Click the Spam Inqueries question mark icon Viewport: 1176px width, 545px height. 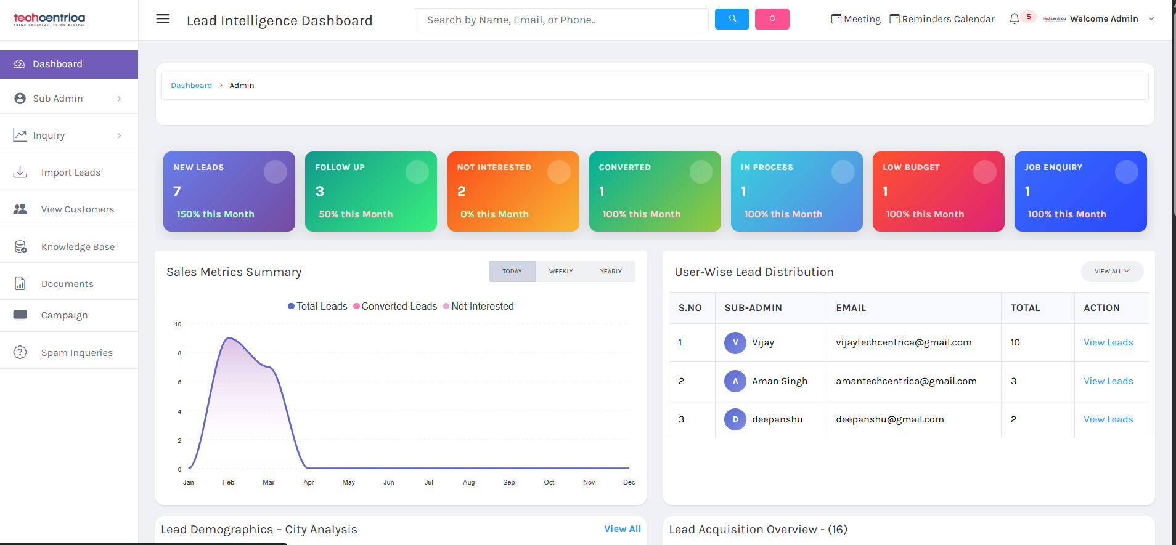point(20,352)
